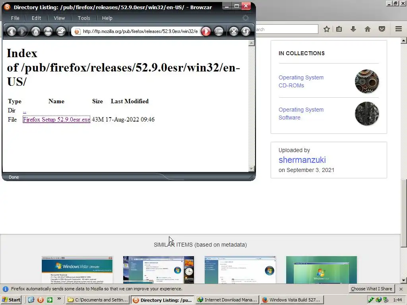Open the View menu in Browzar

[x=59, y=18]
